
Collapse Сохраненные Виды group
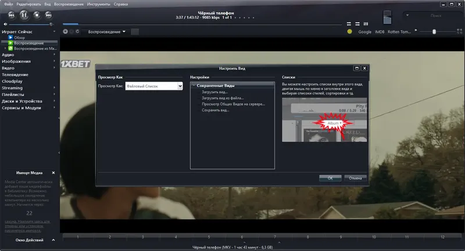(194, 85)
